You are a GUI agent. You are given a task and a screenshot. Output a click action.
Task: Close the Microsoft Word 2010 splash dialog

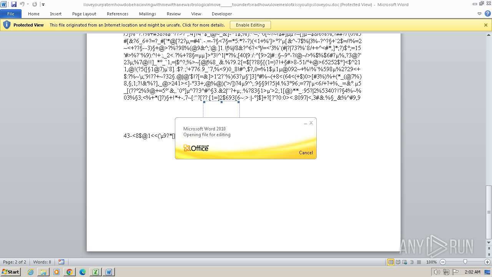(311, 123)
